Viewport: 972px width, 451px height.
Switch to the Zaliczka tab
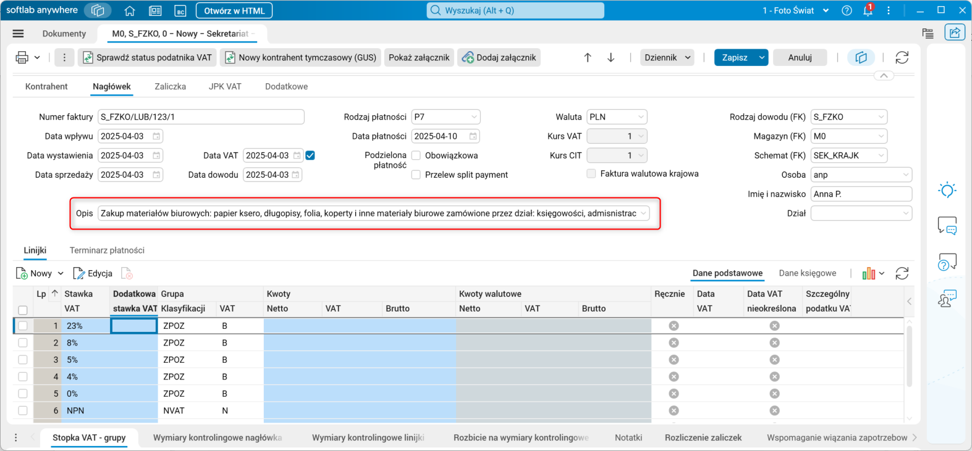click(170, 86)
